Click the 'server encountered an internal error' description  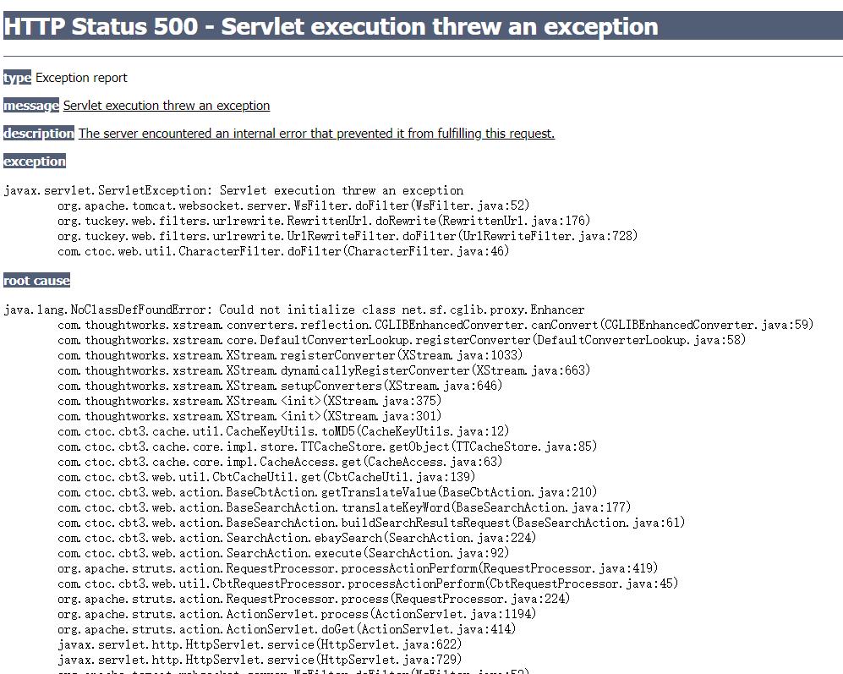316,134
